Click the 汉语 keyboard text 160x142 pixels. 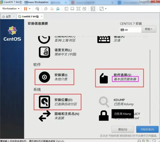(117, 40)
